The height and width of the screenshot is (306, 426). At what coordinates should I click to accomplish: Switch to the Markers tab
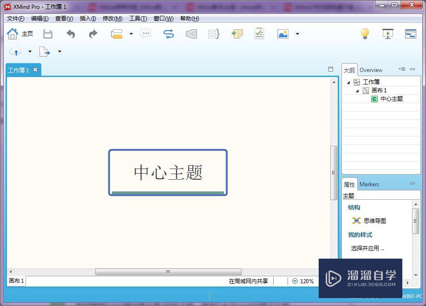pyautogui.click(x=369, y=184)
